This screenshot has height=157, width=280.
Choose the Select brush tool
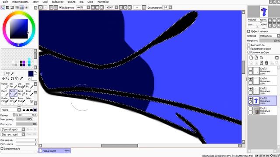30,100
